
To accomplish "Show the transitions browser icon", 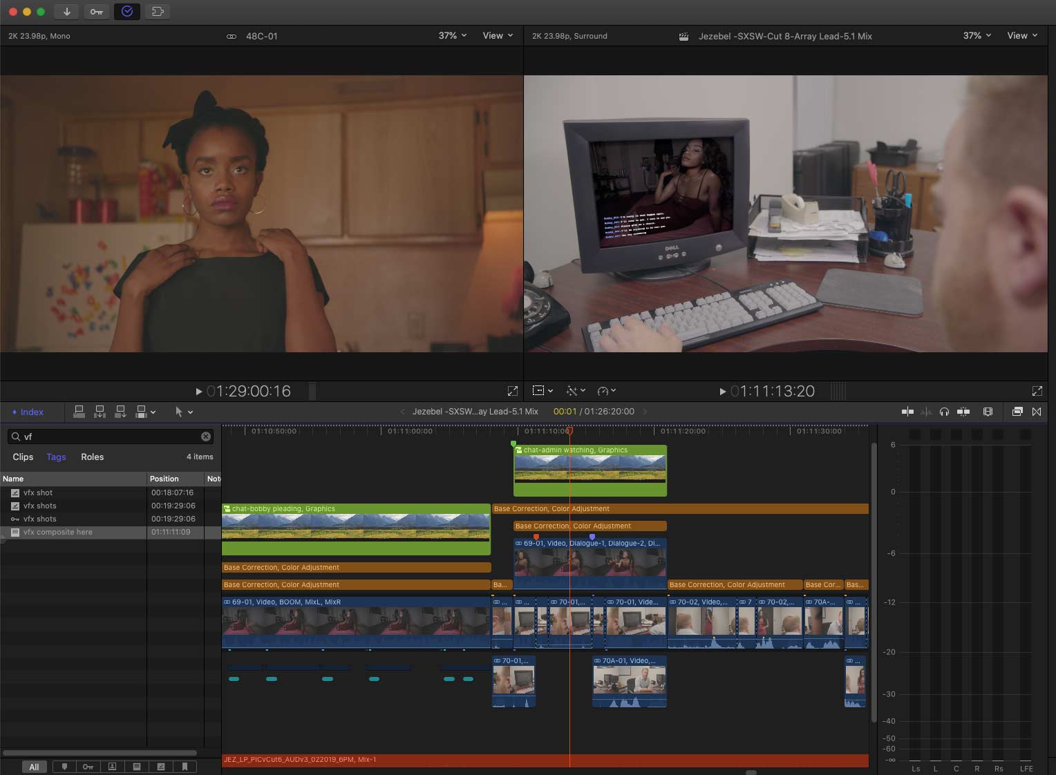I will click(1037, 412).
